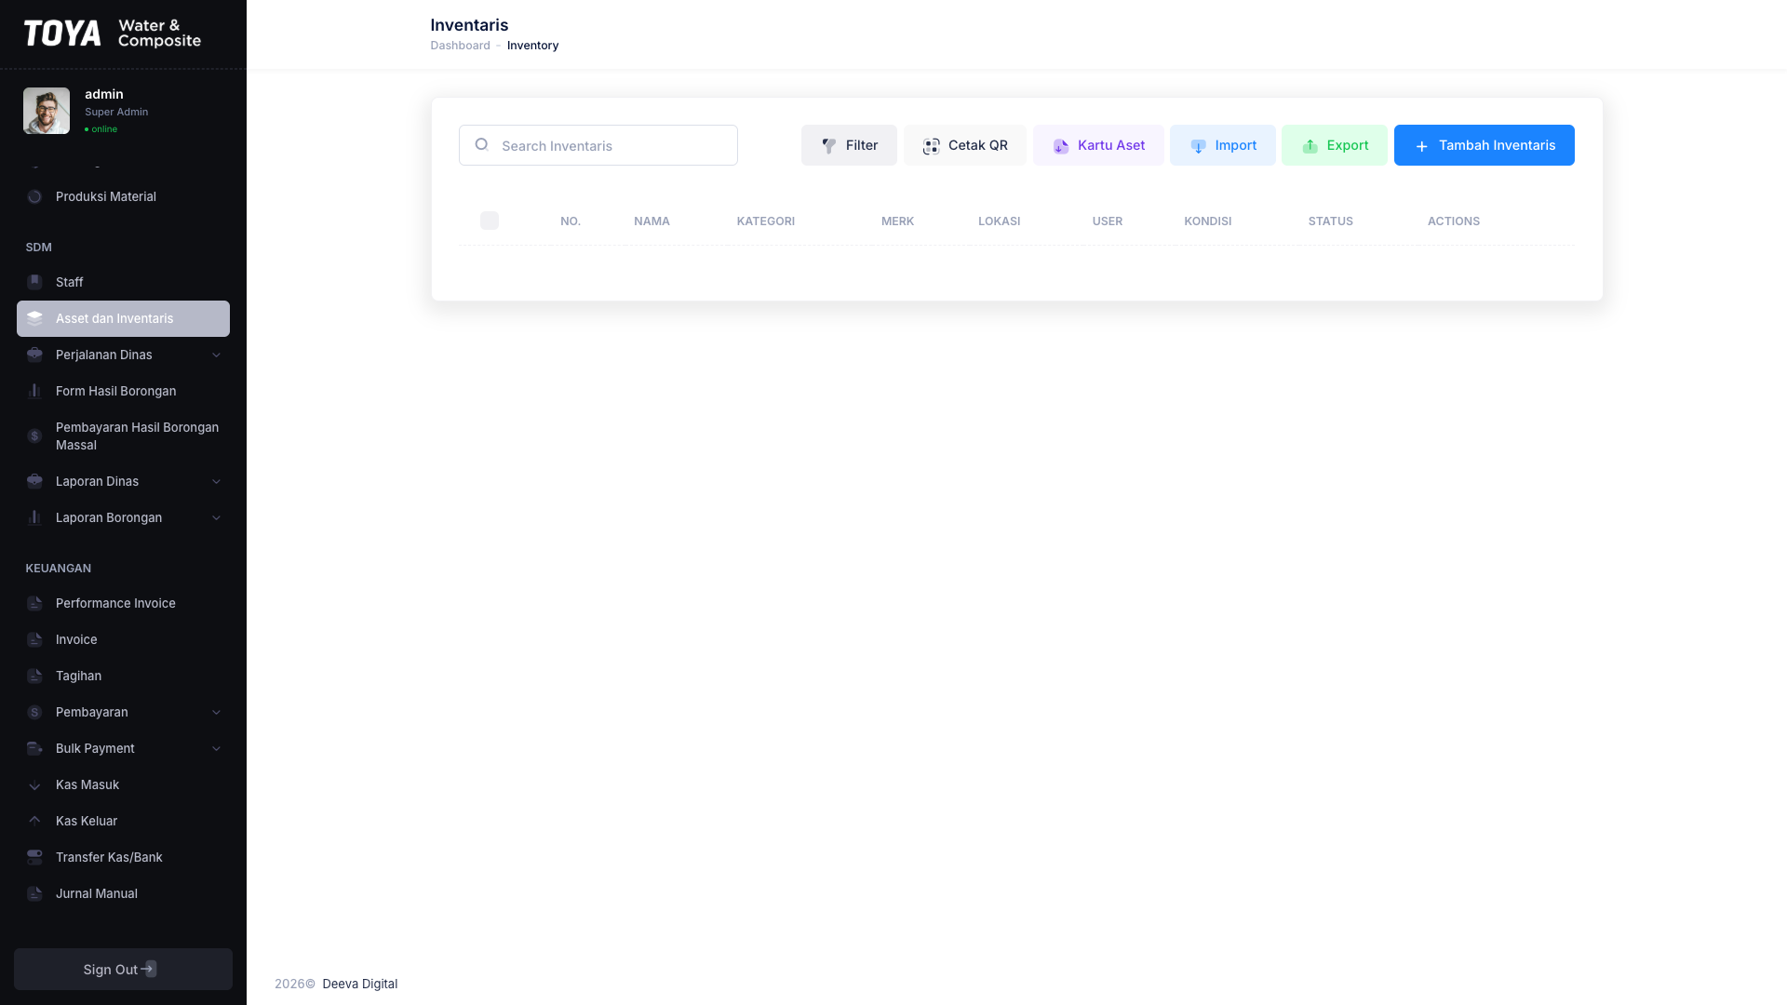Open the Deeva Digital footer link
Screen dimensions: 1787x1005
(x=359, y=984)
